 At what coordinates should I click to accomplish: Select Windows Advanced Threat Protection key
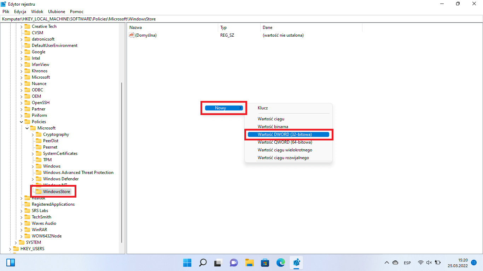(x=78, y=172)
